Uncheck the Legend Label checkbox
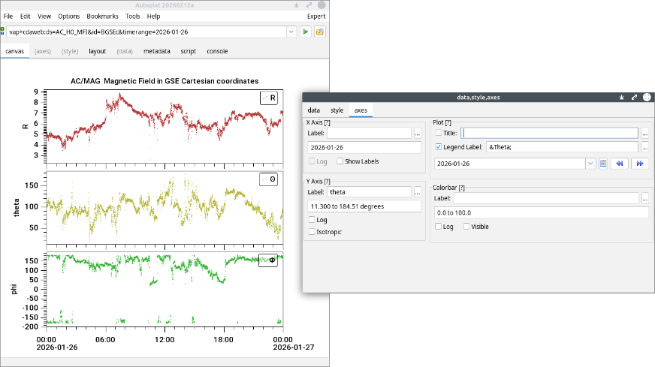This screenshot has height=367, width=655. [439, 147]
